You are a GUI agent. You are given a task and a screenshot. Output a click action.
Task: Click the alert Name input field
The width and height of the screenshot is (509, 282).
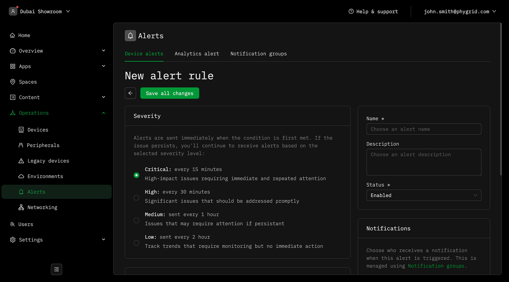point(423,129)
